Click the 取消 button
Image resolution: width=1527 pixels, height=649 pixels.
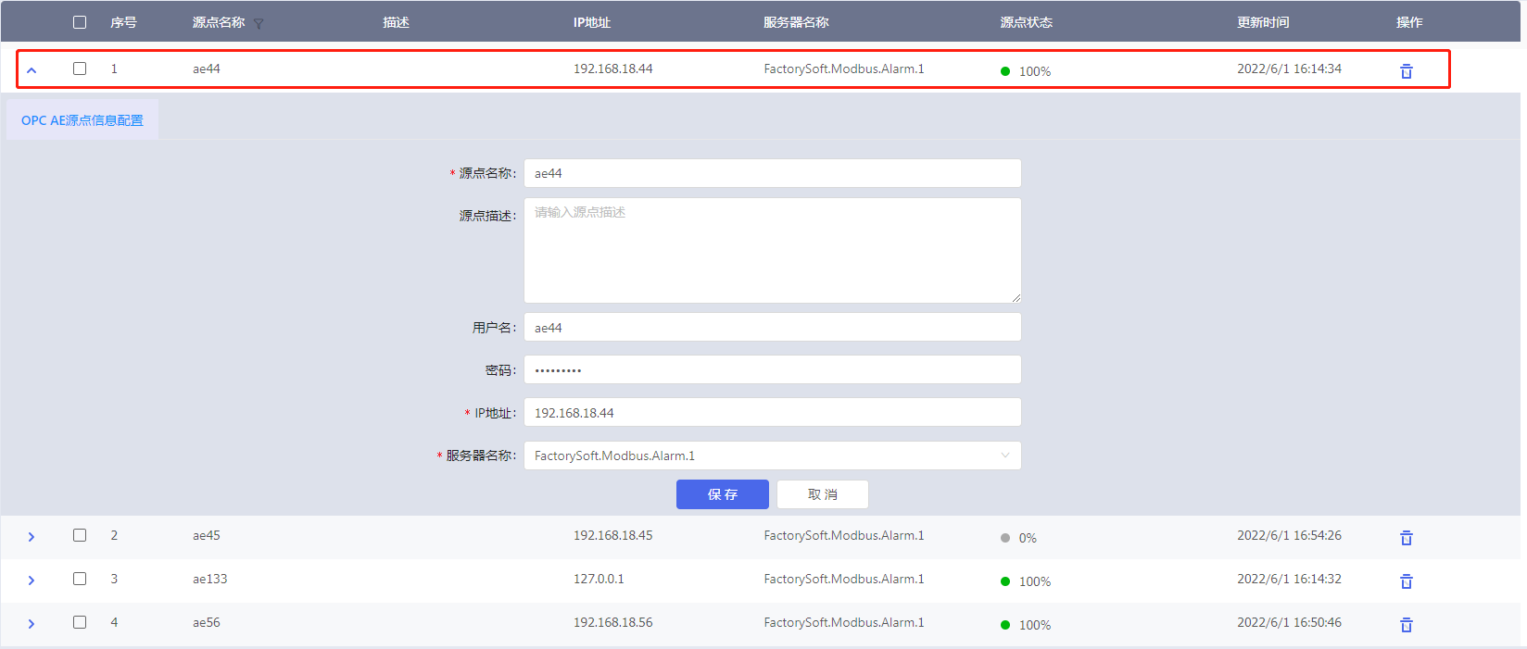point(822,494)
